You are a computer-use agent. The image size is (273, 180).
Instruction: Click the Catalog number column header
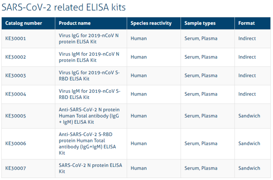(24, 23)
